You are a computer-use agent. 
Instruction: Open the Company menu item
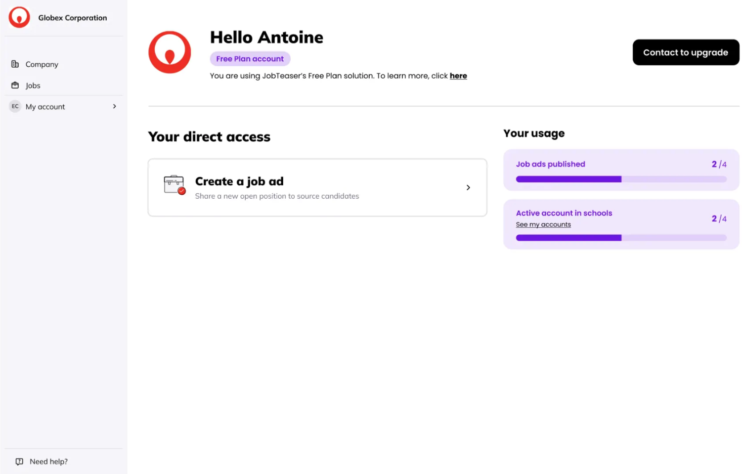point(42,64)
